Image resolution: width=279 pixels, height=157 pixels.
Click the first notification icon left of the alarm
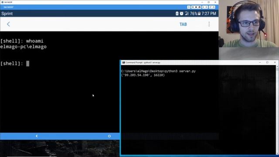coord(177,14)
